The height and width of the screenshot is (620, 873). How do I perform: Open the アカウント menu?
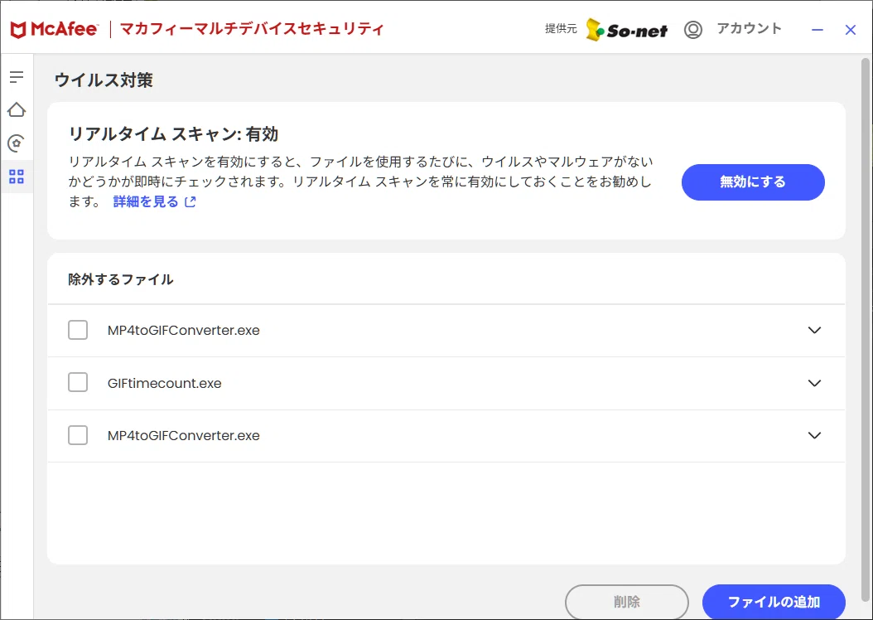pos(749,28)
